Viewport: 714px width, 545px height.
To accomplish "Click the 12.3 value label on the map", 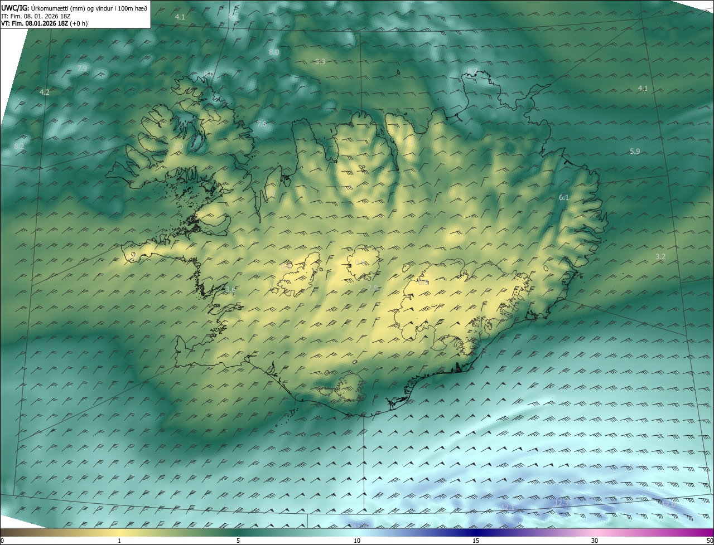I will pyautogui.click(x=561, y=503).
